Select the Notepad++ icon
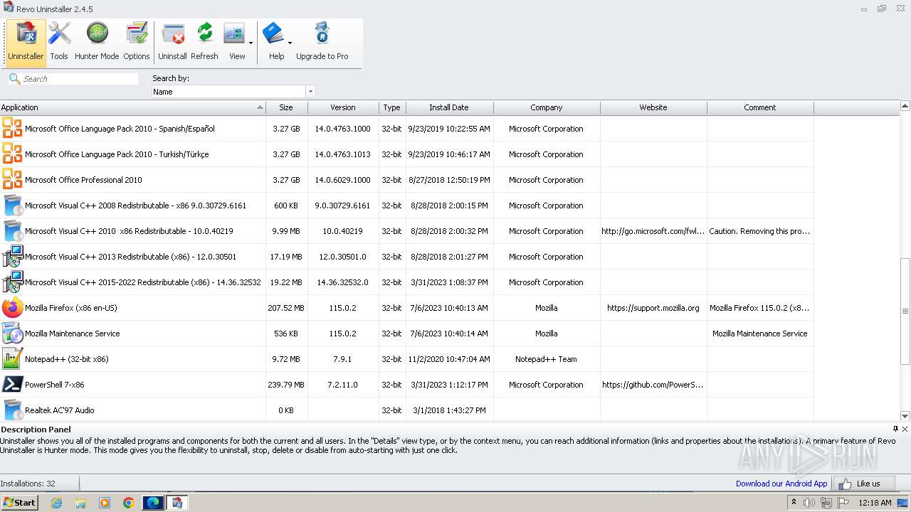The width and height of the screenshot is (911, 512). (12, 358)
